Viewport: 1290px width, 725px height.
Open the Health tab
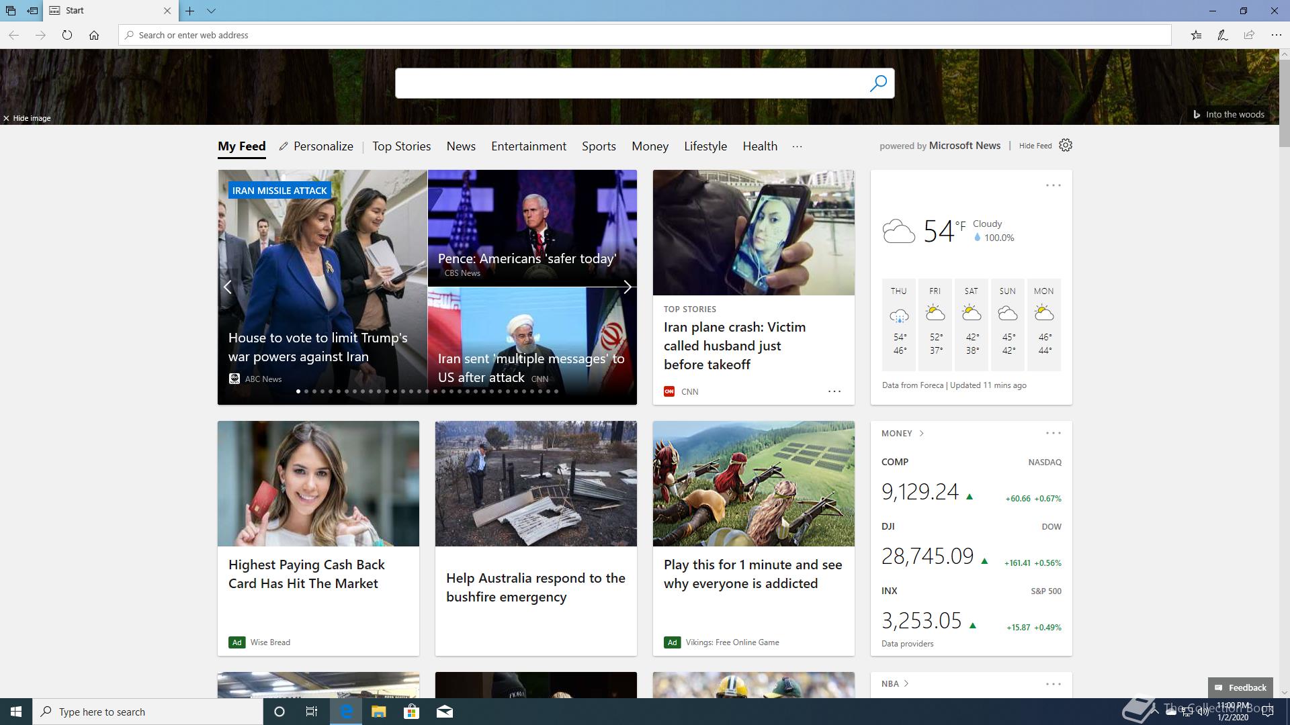[760, 146]
